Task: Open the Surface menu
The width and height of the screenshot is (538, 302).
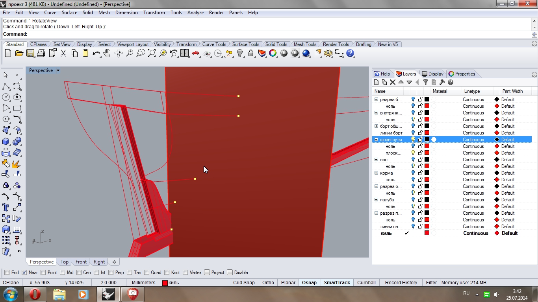Action: (69, 13)
